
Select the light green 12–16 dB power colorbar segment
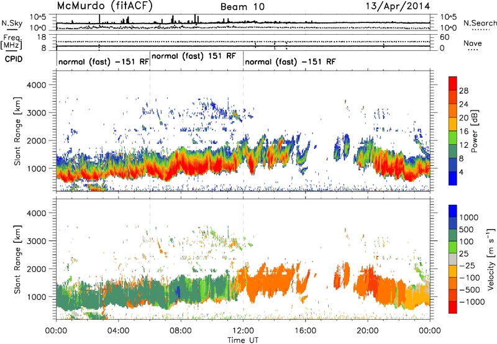[x=453, y=138]
